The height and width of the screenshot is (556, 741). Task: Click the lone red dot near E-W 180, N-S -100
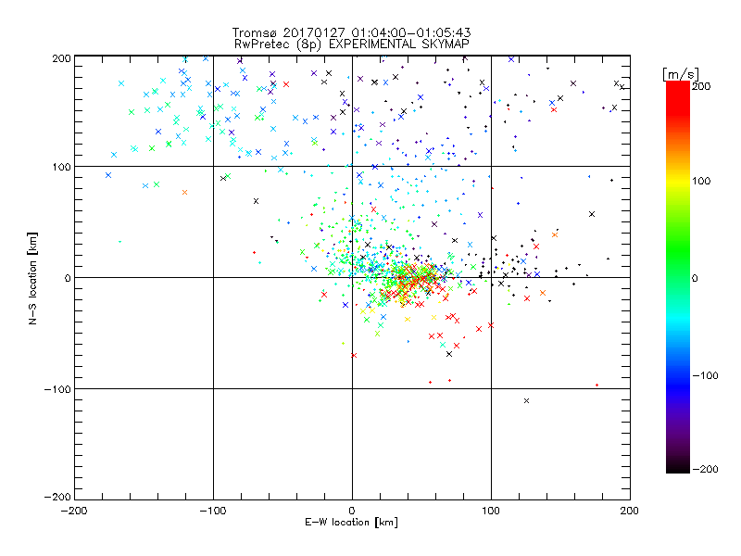(x=597, y=385)
